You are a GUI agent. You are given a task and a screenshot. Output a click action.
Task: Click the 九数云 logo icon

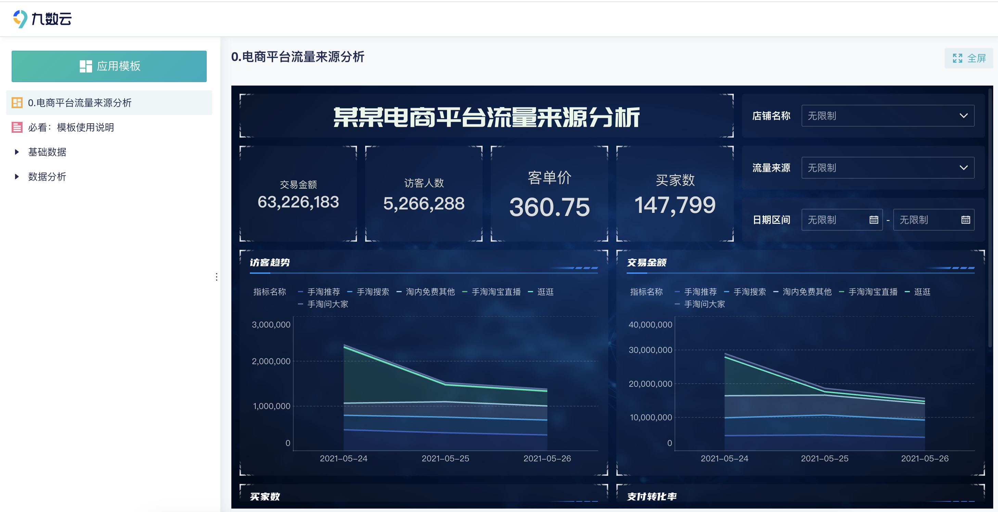20,18
